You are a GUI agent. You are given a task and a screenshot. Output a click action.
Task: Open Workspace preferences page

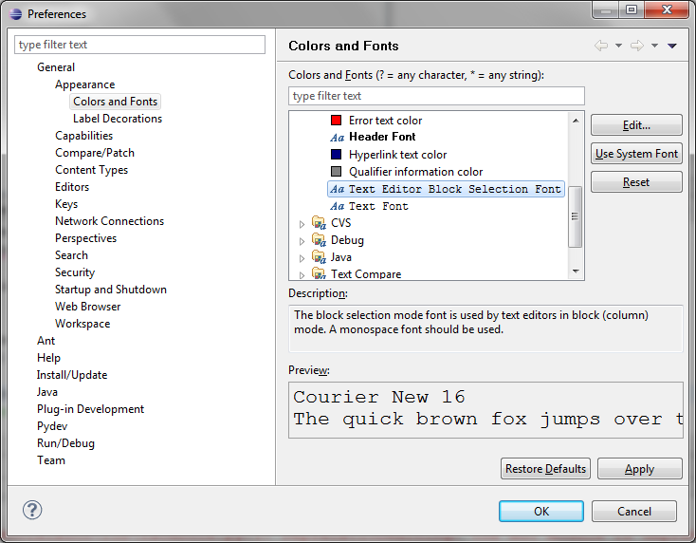point(82,324)
